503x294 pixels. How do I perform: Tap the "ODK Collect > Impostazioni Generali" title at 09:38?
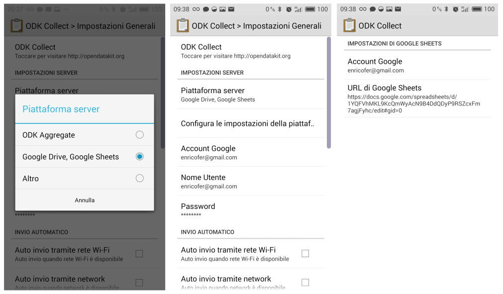tap(257, 26)
